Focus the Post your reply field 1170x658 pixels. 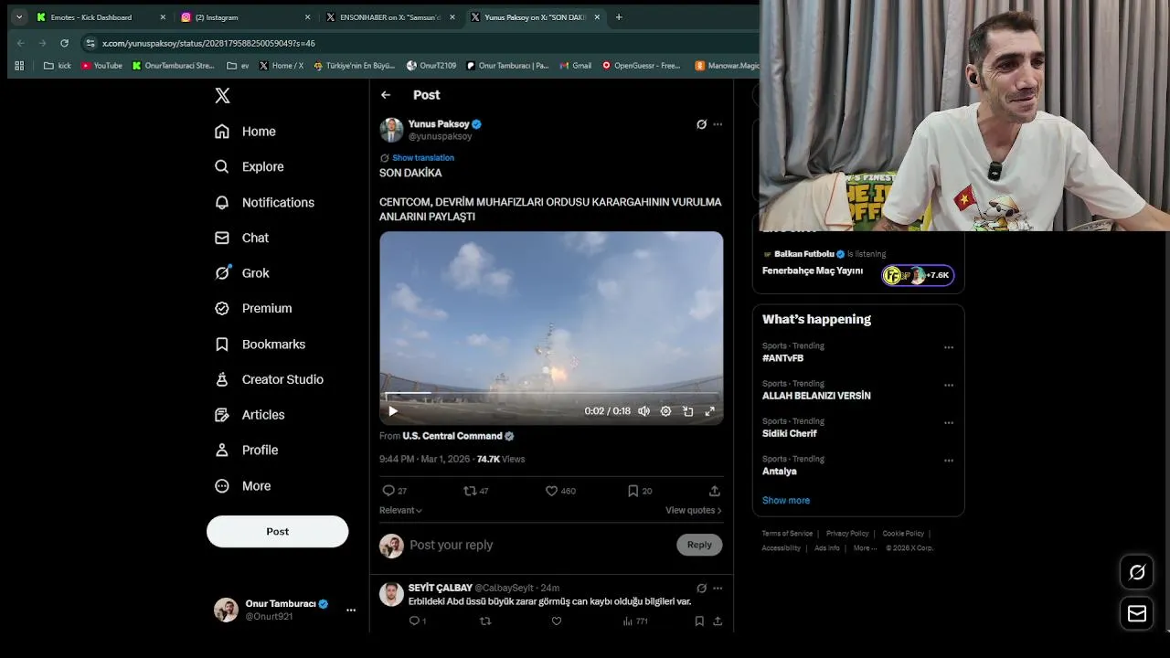click(539, 545)
